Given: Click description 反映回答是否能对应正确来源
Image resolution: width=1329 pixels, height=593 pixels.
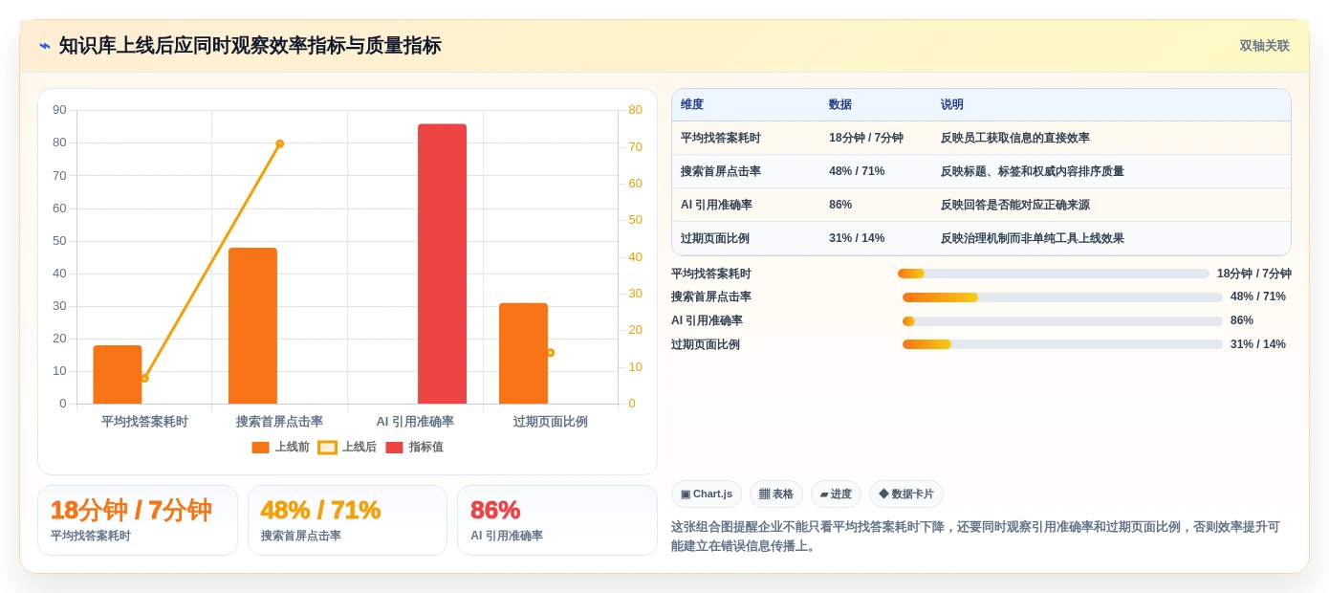Looking at the screenshot, I should [x=1015, y=205].
